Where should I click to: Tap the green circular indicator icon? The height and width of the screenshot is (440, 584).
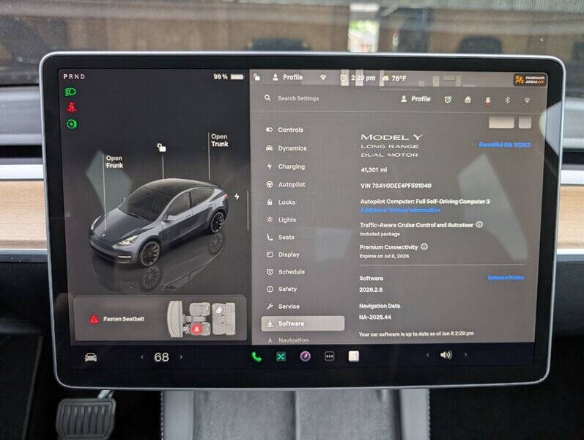click(72, 124)
